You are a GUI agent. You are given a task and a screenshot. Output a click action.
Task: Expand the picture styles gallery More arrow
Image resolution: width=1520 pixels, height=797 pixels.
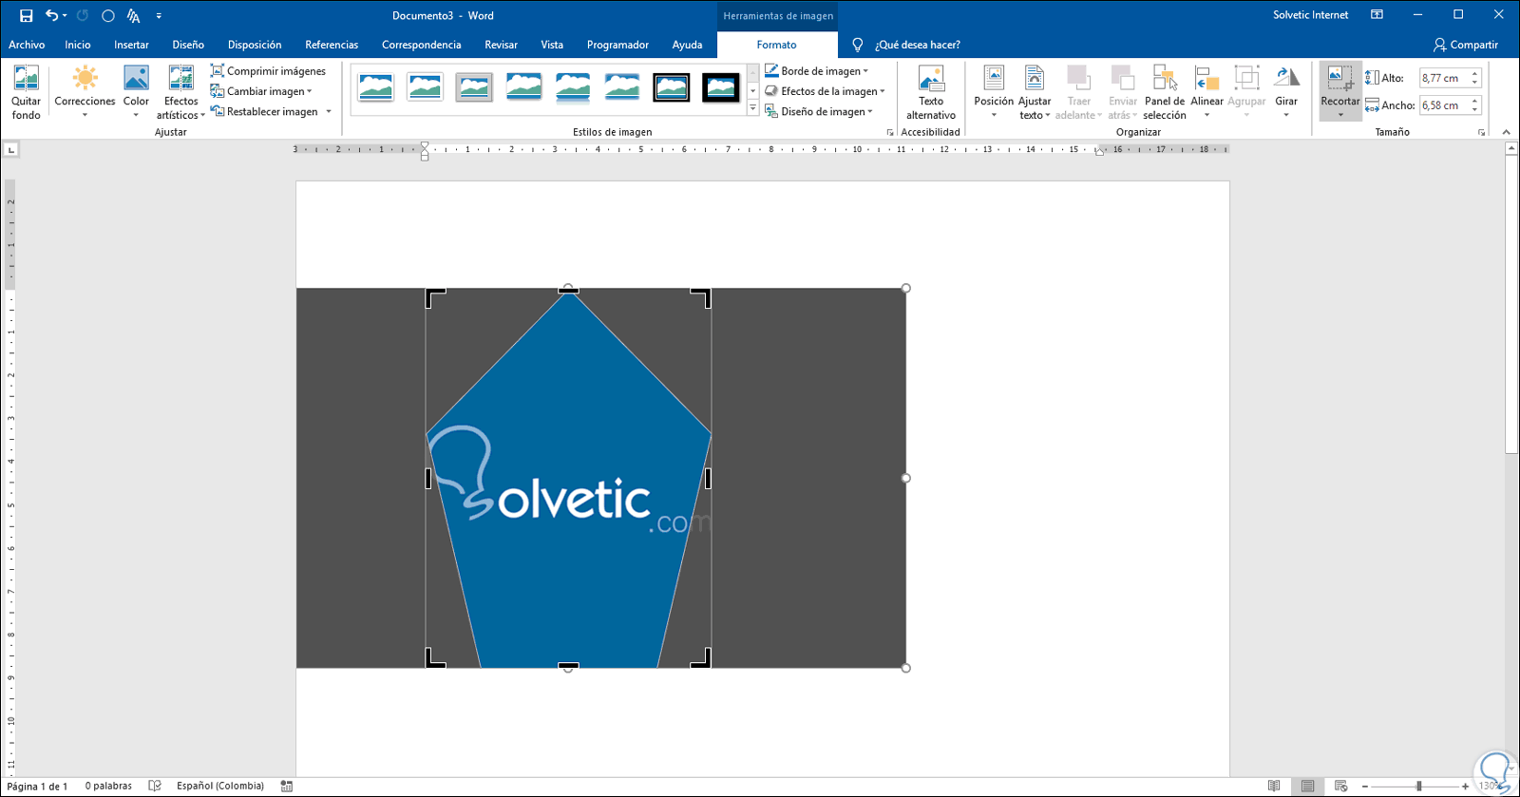753,109
